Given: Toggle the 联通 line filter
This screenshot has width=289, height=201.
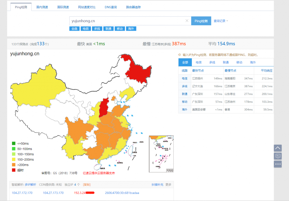Looking at the screenshot, I should pyautogui.click(x=108, y=29).
